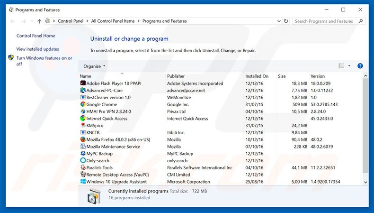Click the Control Panel icon in address bar
Screen dimensions: 374x213
(48, 21)
